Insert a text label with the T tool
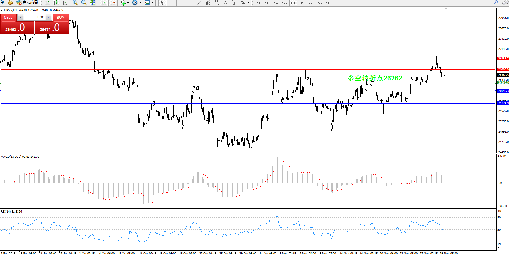Image resolution: width=509 pixels, height=257 pixels. point(234,3)
